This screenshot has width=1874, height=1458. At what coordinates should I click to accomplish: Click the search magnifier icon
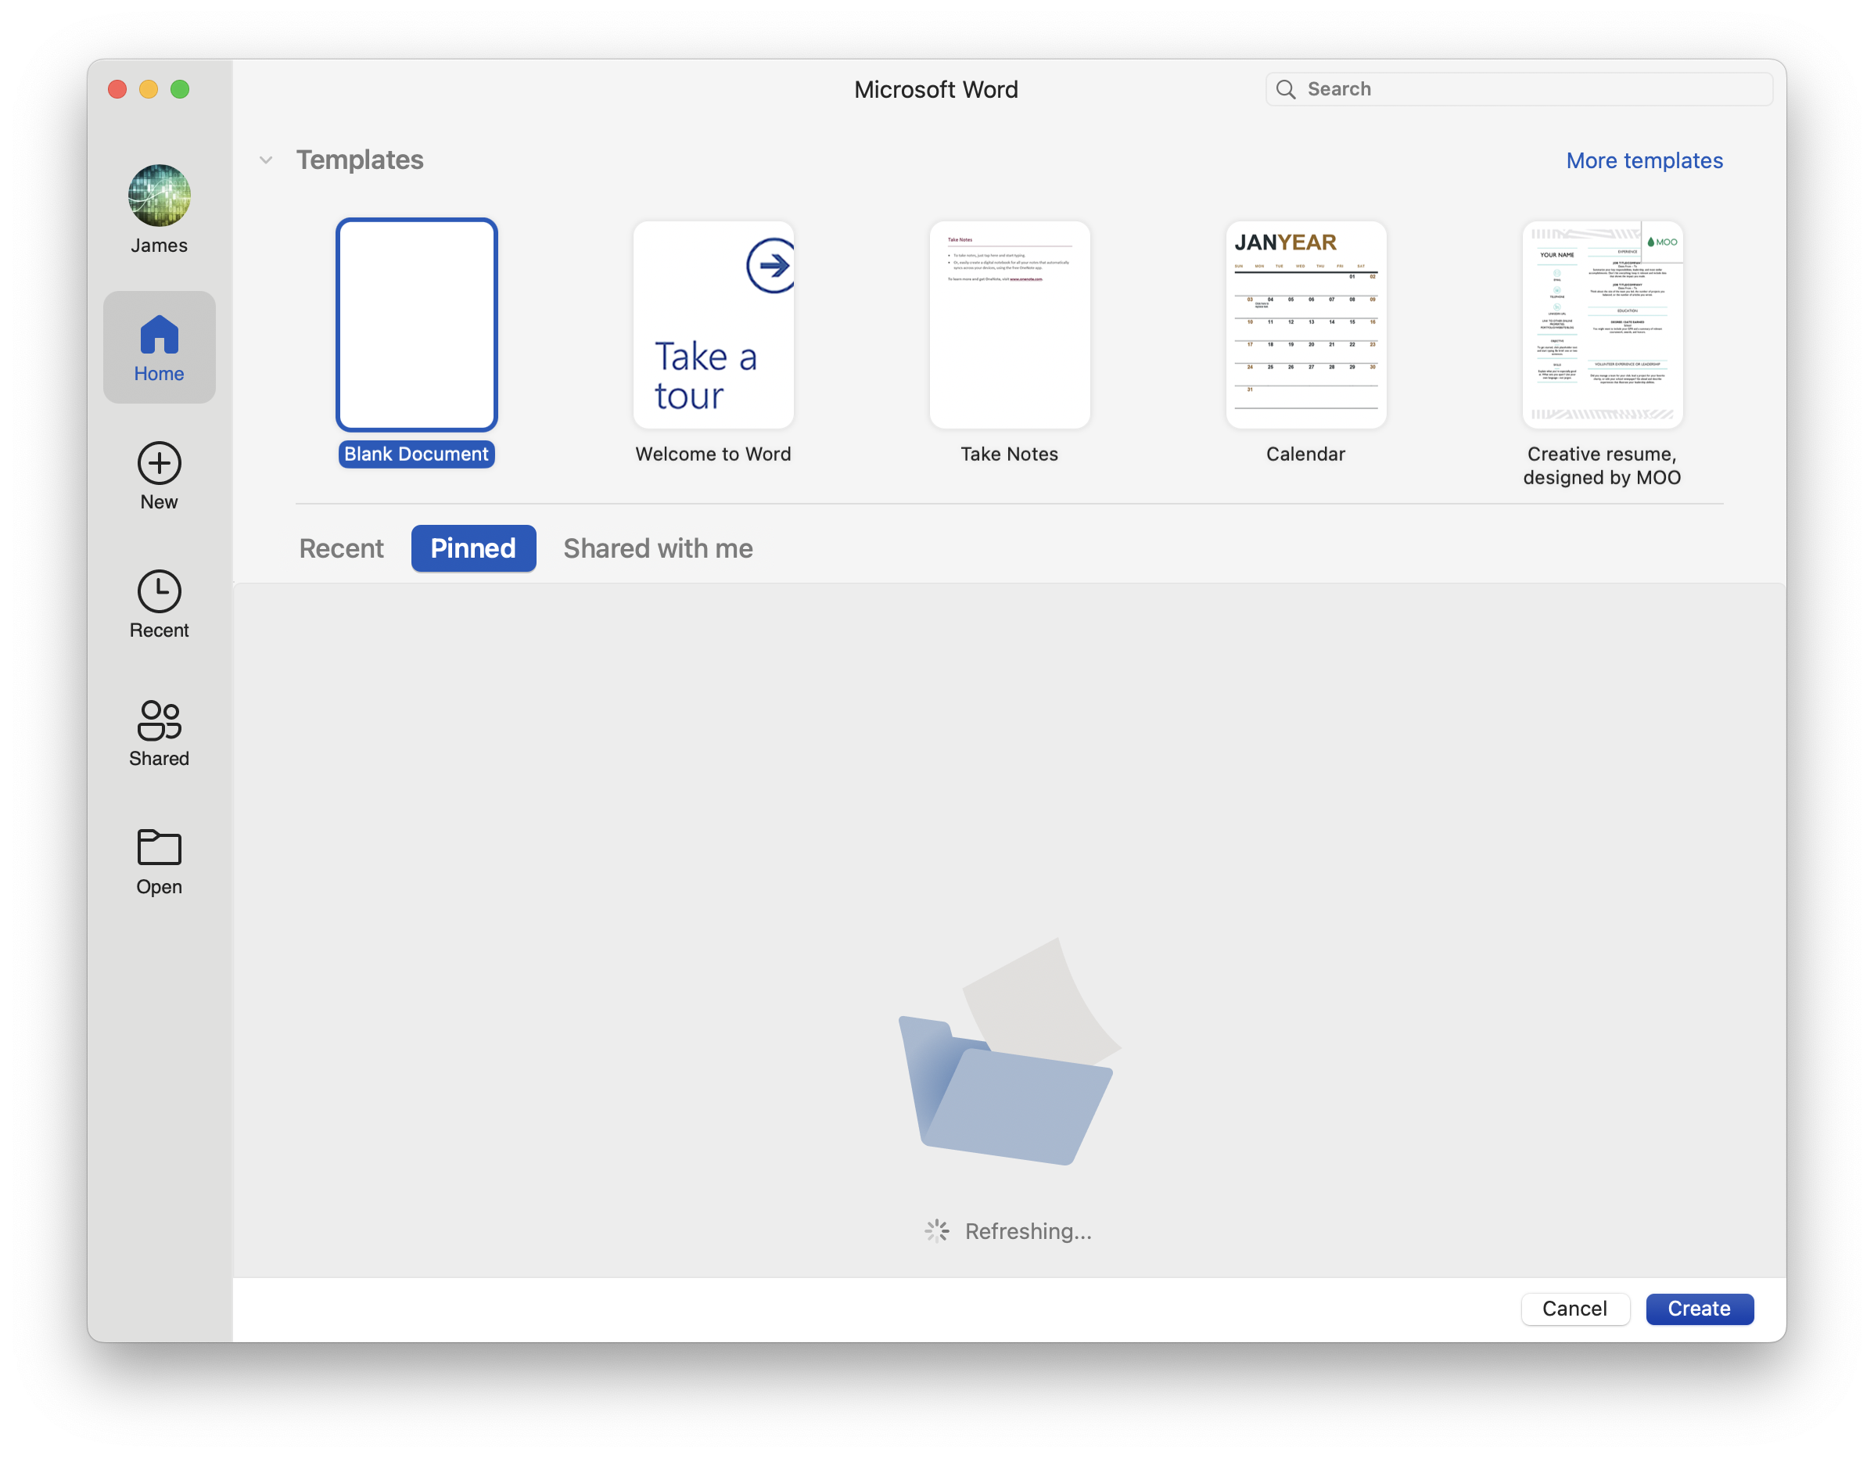(x=1285, y=89)
